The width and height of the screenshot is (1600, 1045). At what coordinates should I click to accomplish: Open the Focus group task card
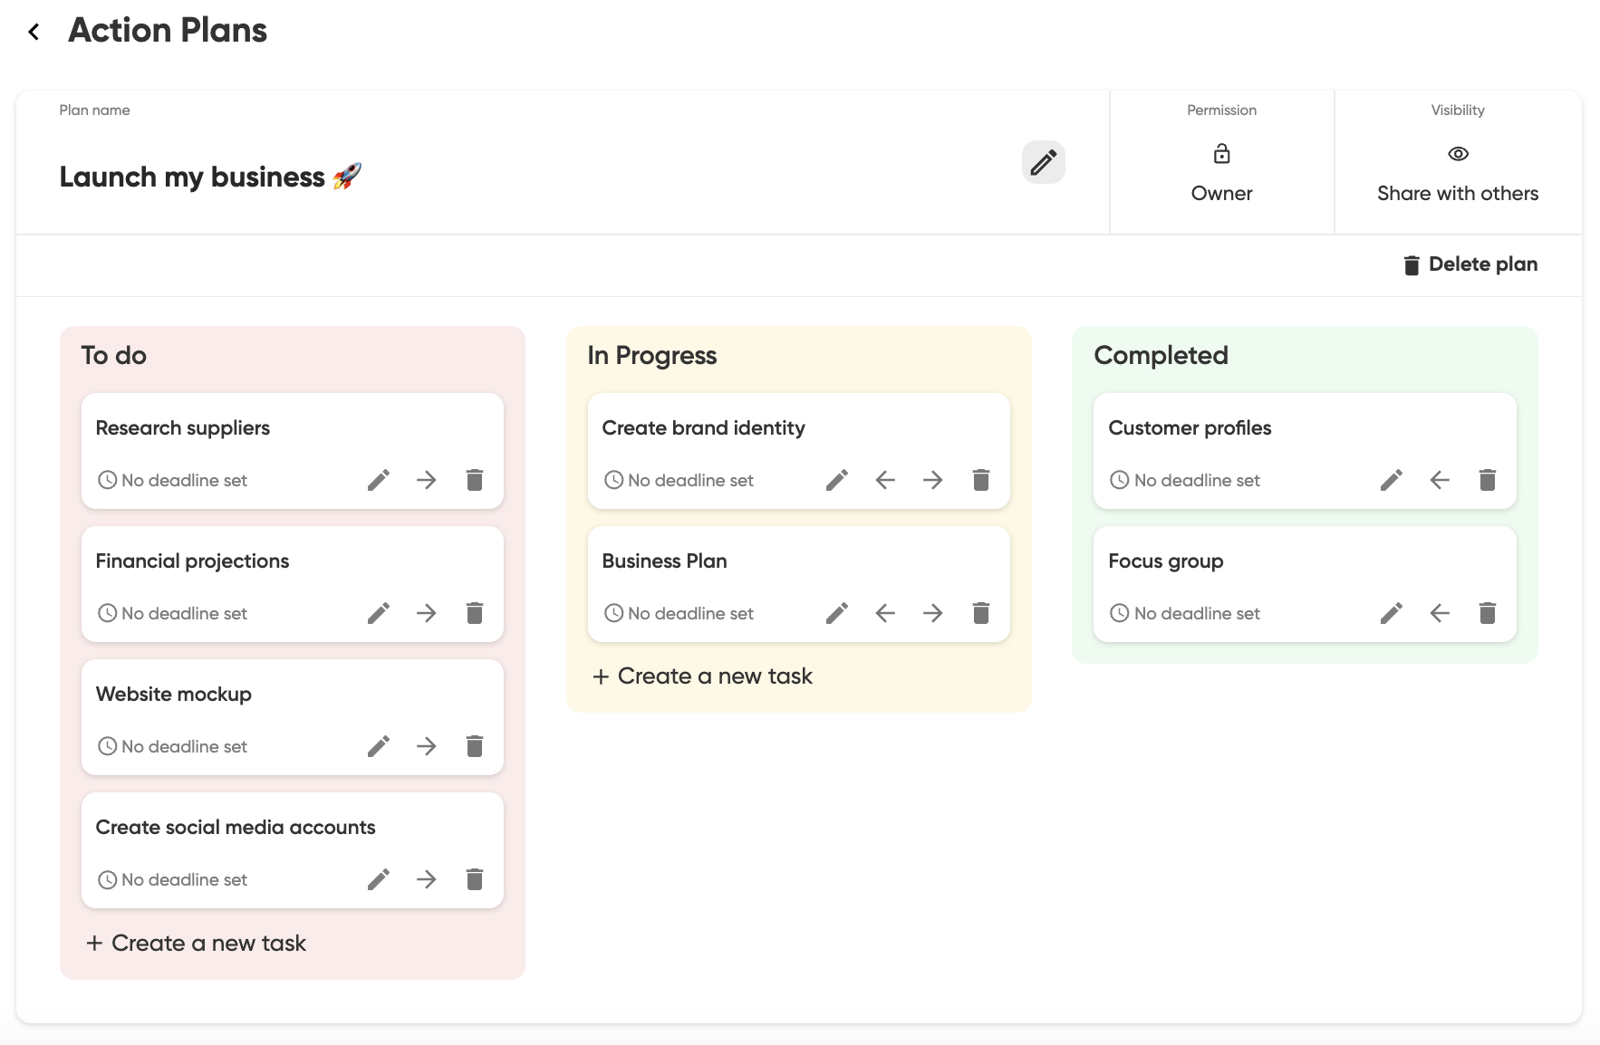1166,561
